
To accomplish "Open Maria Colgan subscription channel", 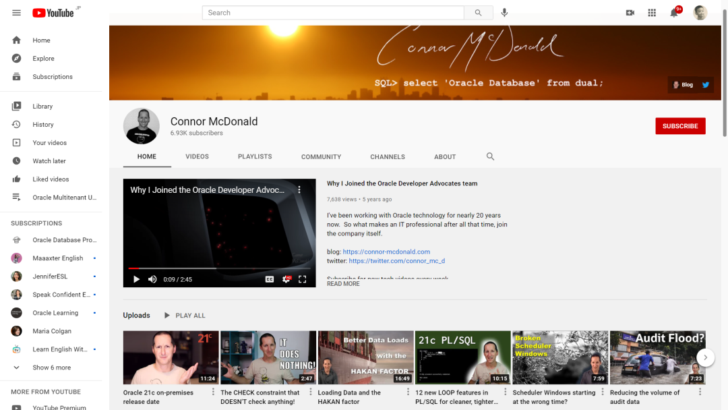I will pos(51,331).
